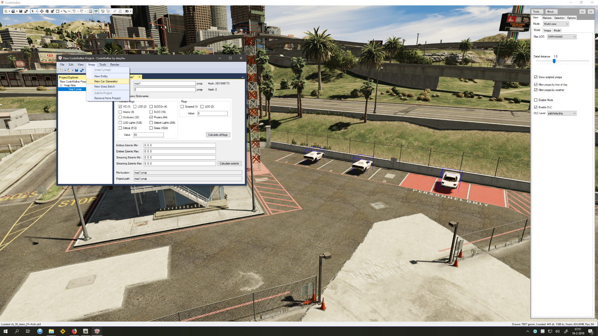598x336 pixels.
Task: Enable the Grass (1024) checkbox
Action: pos(151,128)
